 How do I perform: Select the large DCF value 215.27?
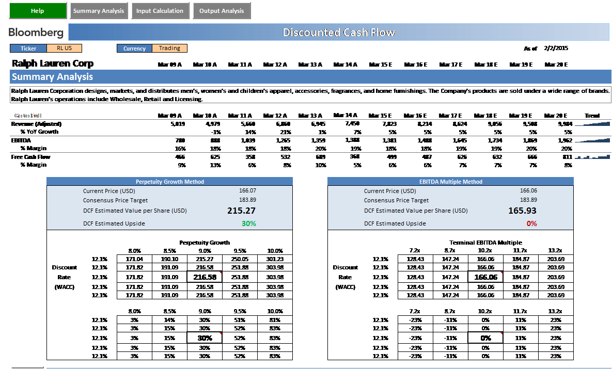[241, 211]
